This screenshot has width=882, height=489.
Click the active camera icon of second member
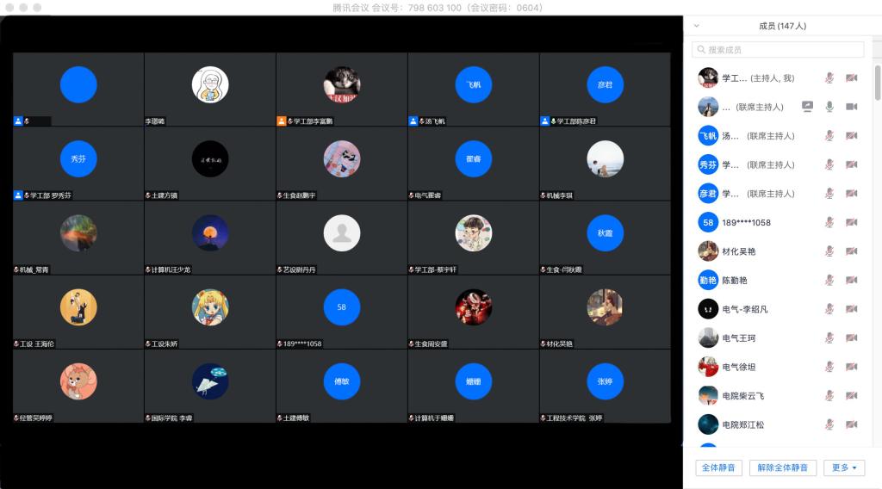click(851, 107)
